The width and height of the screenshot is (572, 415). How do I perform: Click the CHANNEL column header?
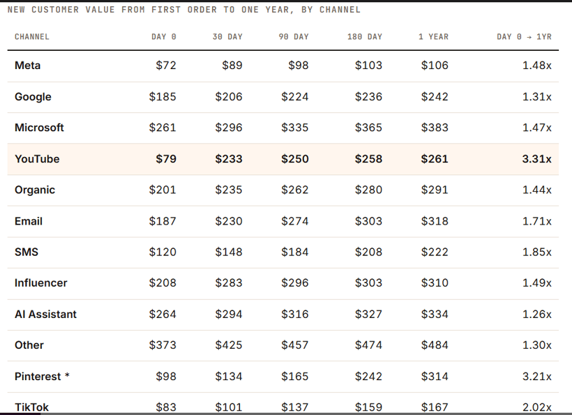point(31,37)
